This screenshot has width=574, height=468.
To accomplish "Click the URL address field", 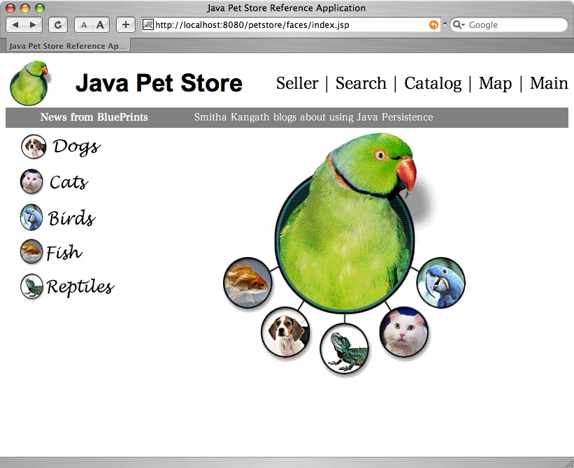I will coord(287,25).
